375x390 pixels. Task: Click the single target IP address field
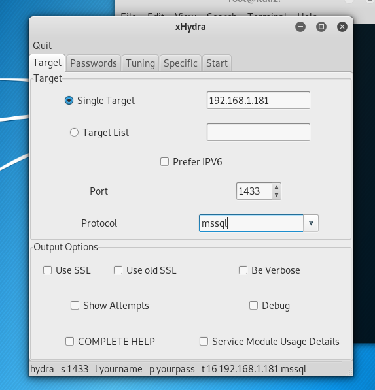point(259,100)
